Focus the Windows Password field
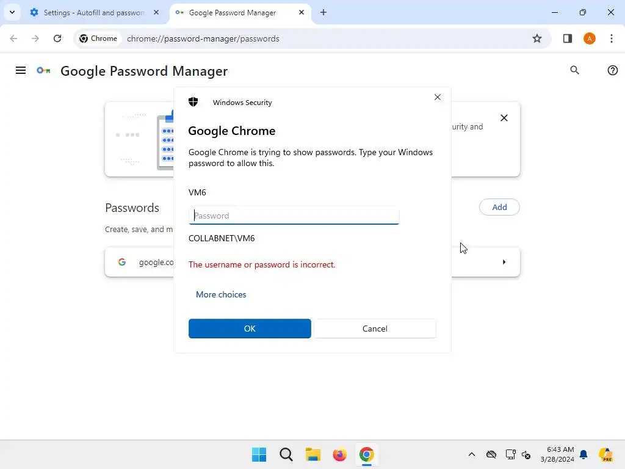625x469 pixels. pyautogui.click(x=294, y=216)
